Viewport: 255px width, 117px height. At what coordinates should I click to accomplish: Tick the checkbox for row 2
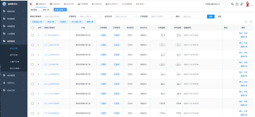point(33,45)
